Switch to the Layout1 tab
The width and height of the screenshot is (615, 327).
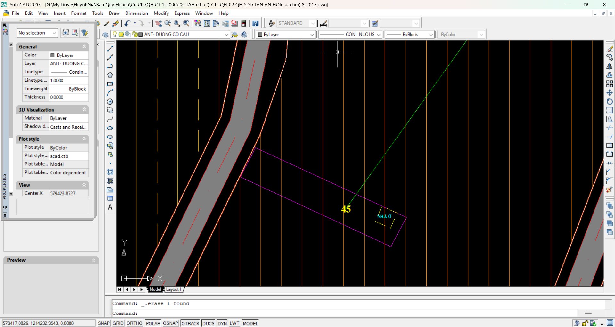click(174, 289)
